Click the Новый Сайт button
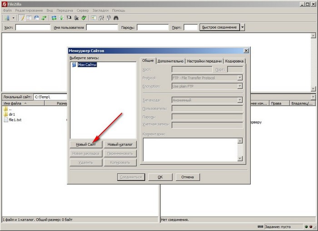Image resolution: width=318 pixels, height=231 pixels. pos(86,144)
